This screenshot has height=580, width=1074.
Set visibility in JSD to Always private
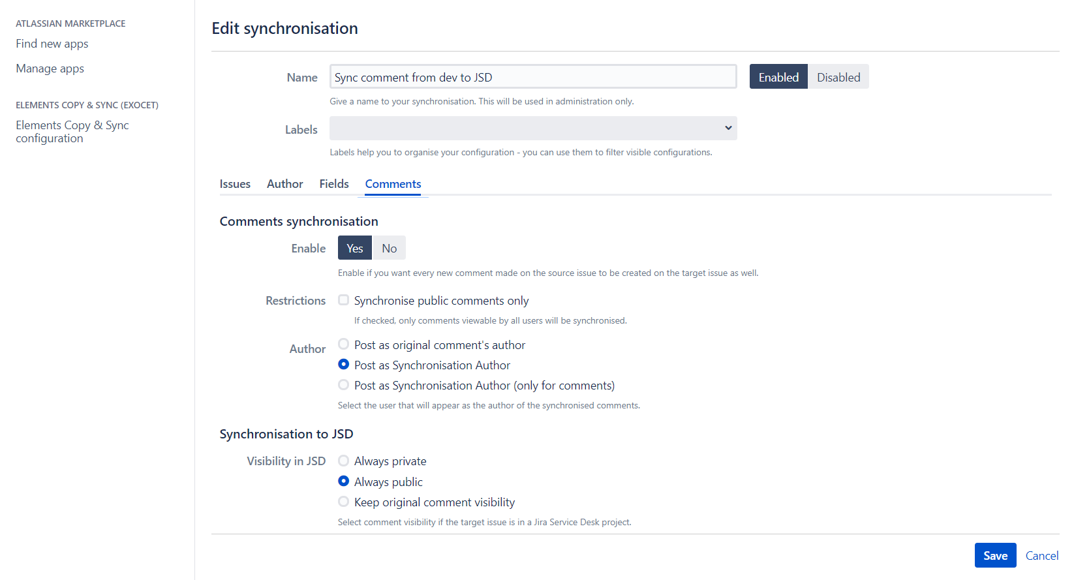[x=344, y=460]
